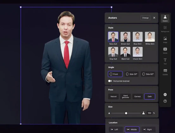Image resolution: width=175 pixels, height=133 pixels.
Task: Open the Image sidebar panel
Action: (165, 40)
